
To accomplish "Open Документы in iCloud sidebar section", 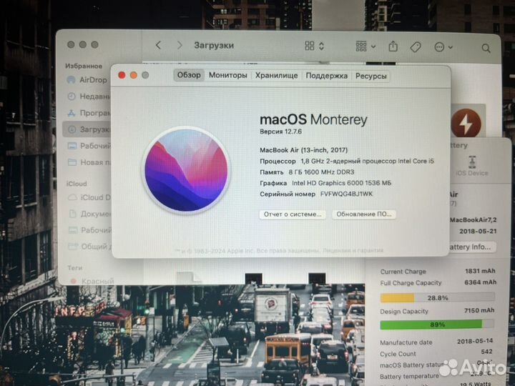I will (x=89, y=214).
